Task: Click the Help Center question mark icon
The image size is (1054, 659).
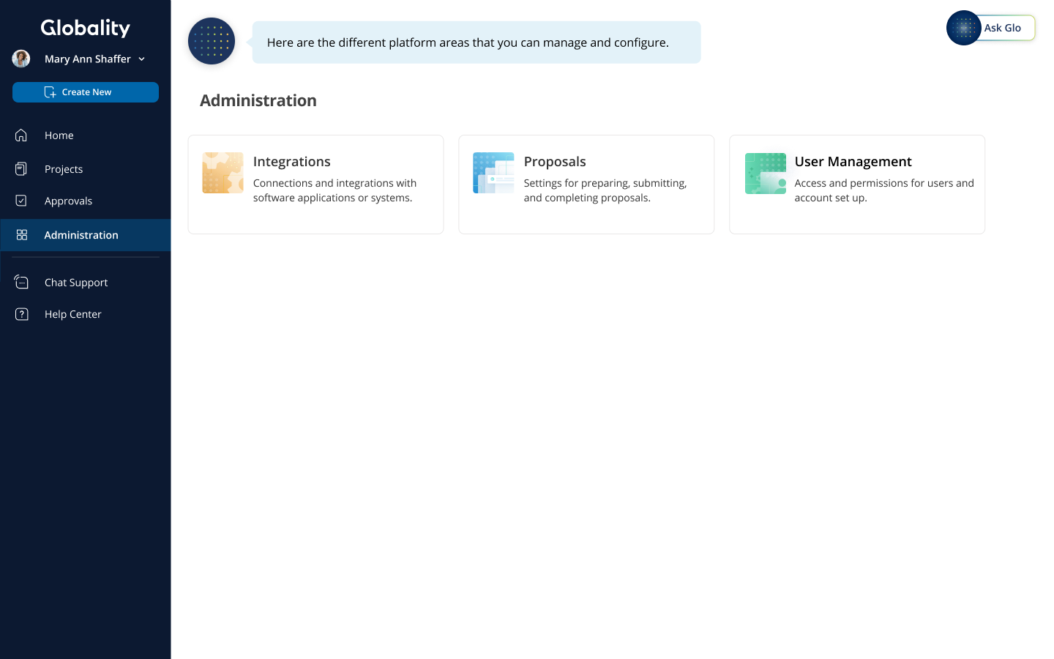Action: (x=21, y=313)
